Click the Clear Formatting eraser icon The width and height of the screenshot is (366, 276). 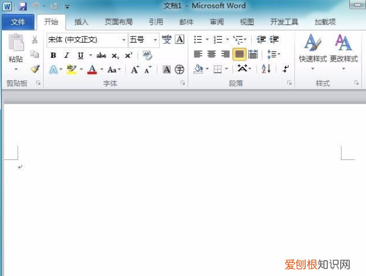point(148,56)
